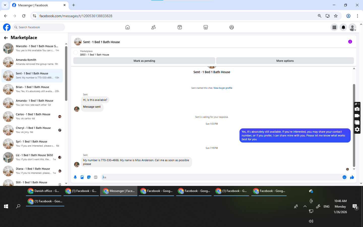Choose a GIF from the GIF icon
The height and width of the screenshot is (227, 363).
96,177
